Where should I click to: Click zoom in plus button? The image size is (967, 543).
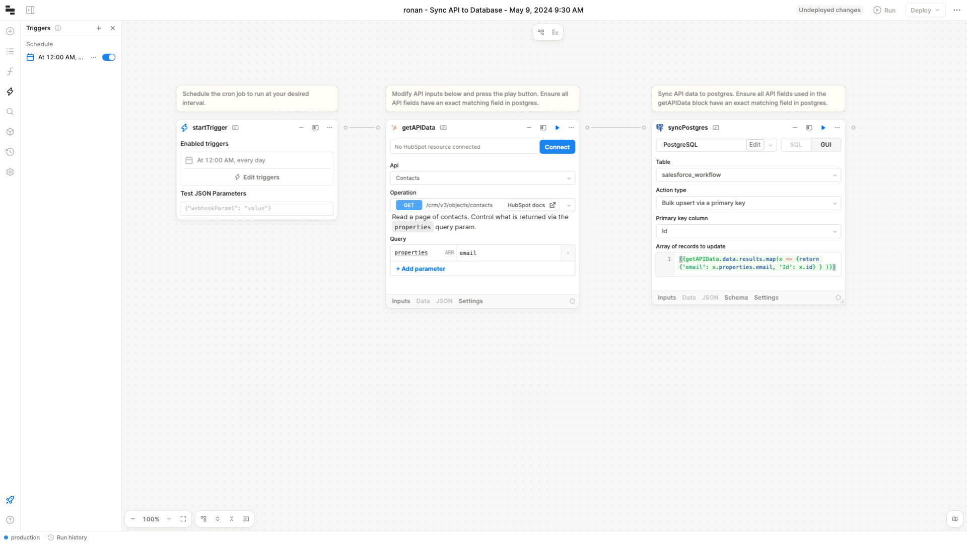(169, 519)
